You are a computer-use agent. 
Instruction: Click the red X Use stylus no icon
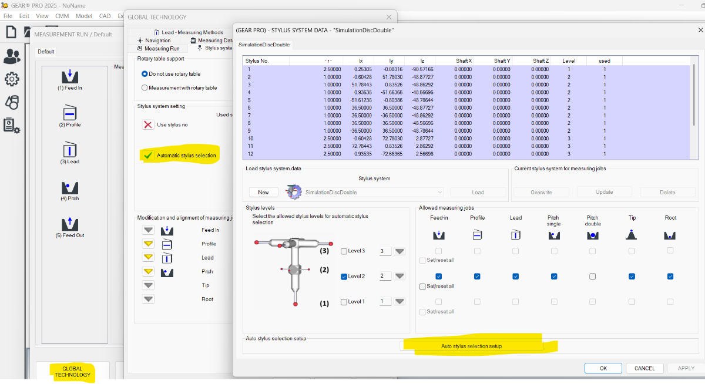[x=148, y=124]
